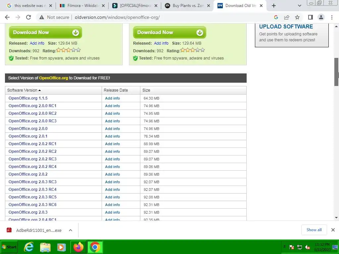Rate using the right box's rating stars
The height and width of the screenshot is (254, 339).
click(x=193, y=50)
